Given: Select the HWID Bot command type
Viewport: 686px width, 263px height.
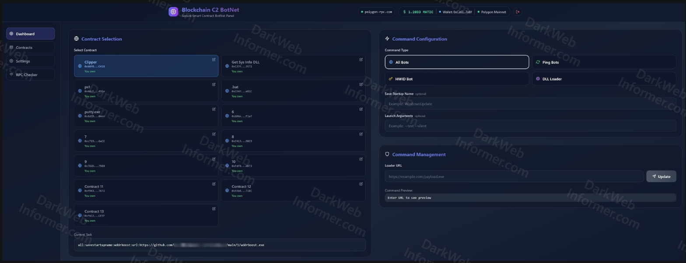Looking at the screenshot, I should 457,79.
